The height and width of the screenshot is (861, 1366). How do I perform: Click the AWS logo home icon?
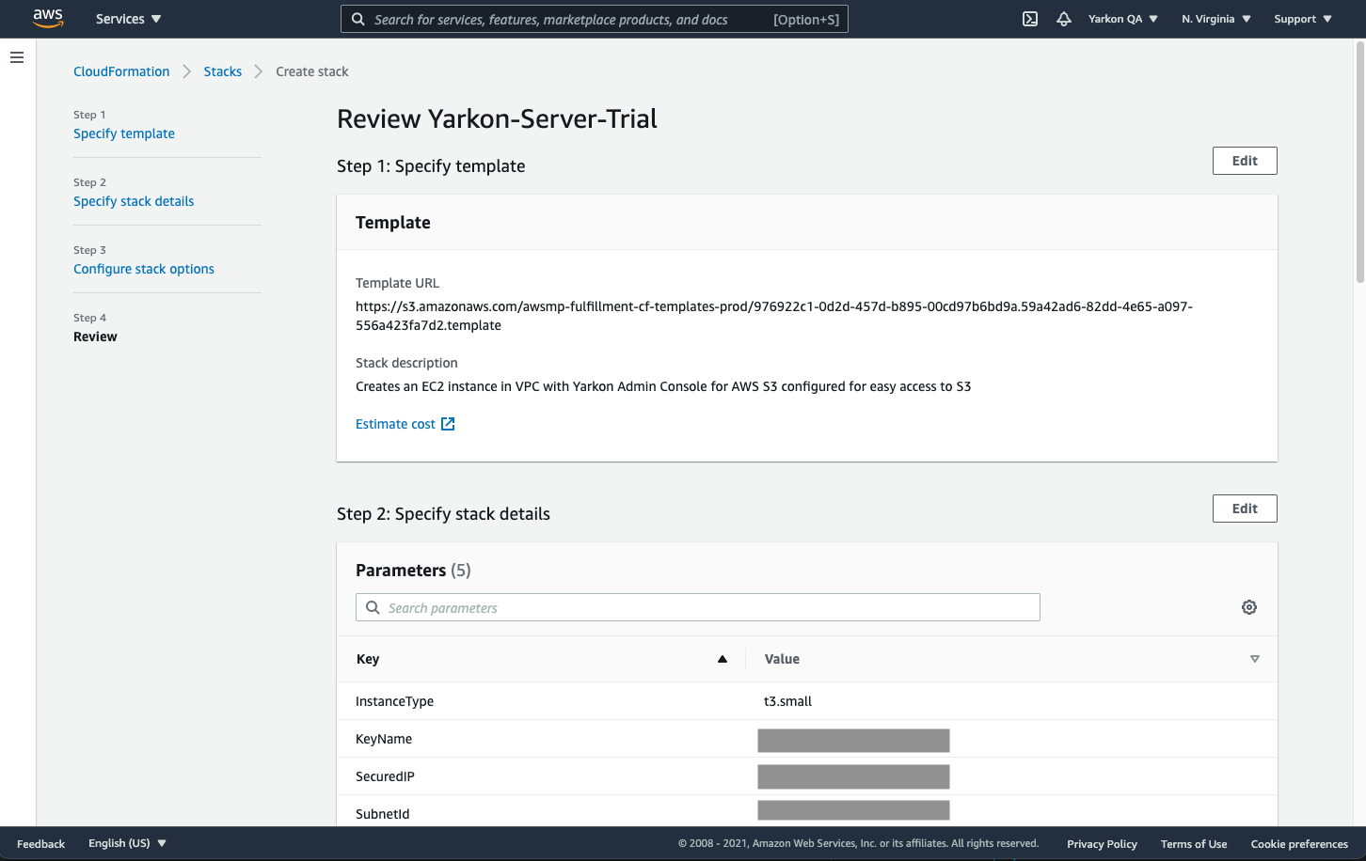point(47,19)
